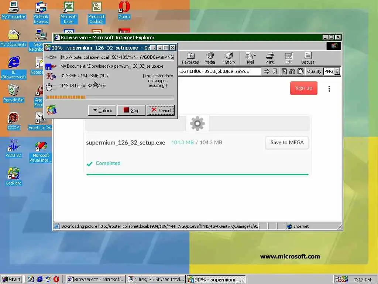Select the Microsoft Visual InterDev desktop icon
The image size is (378, 284).
41,152
